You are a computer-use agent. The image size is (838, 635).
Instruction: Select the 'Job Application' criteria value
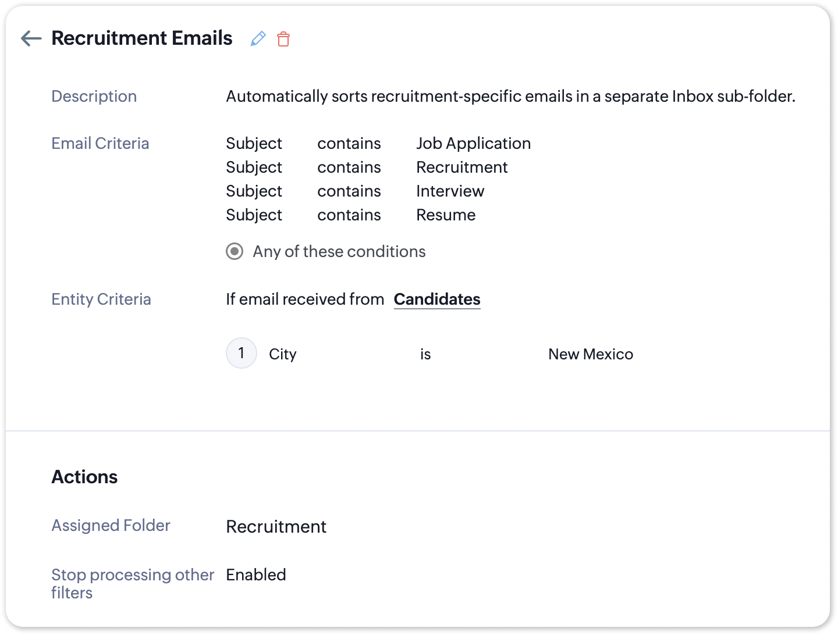pos(473,144)
